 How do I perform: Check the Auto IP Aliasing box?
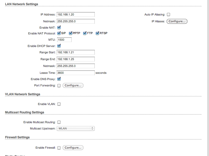[168, 15]
